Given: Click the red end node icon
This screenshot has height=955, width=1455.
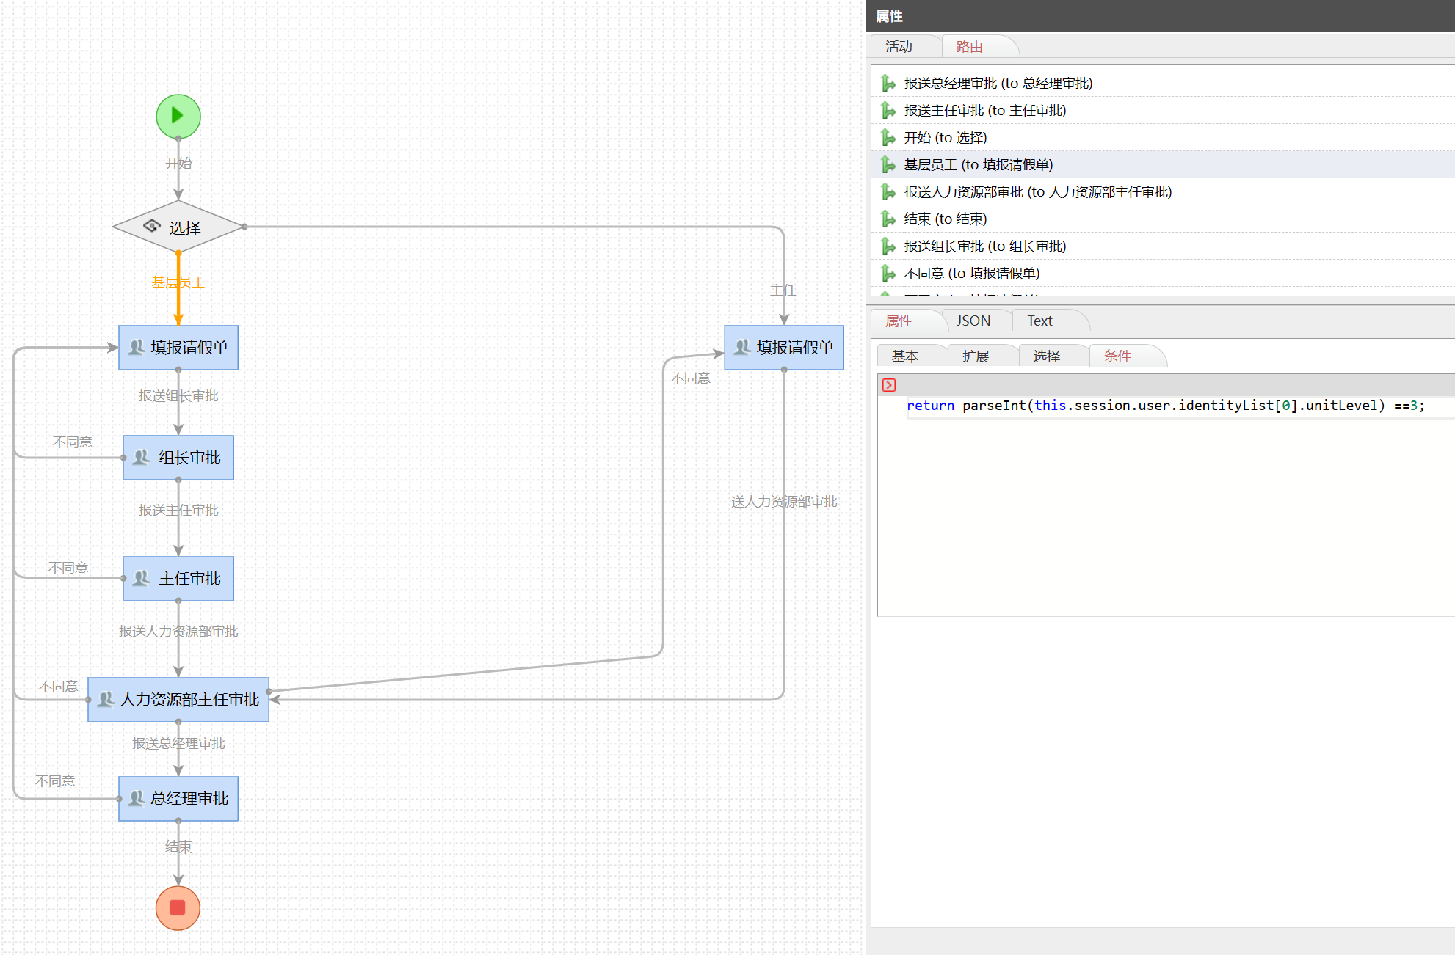Looking at the screenshot, I should [x=178, y=907].
